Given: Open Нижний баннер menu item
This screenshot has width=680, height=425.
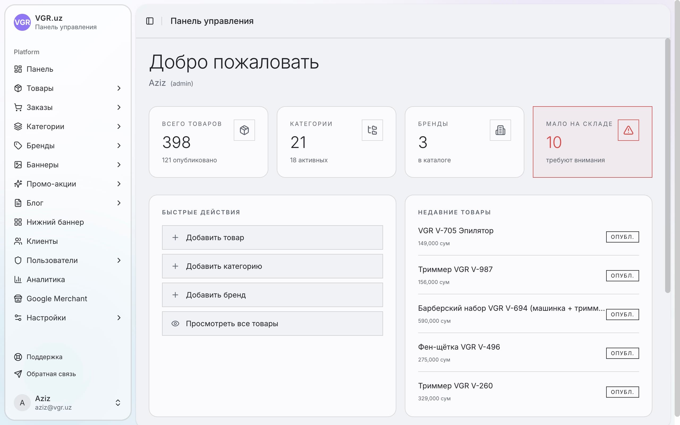Looking at the screenshot, I should 68,222.
